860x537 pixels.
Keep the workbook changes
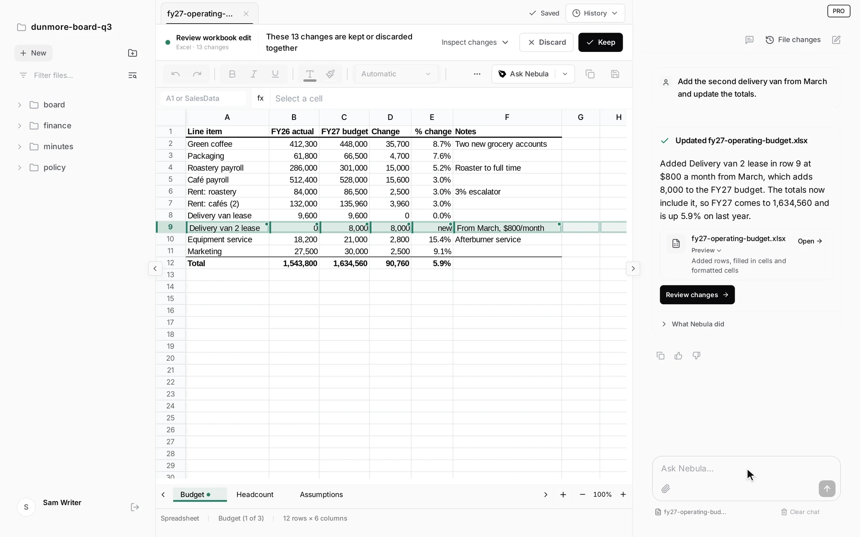point(600,42)
